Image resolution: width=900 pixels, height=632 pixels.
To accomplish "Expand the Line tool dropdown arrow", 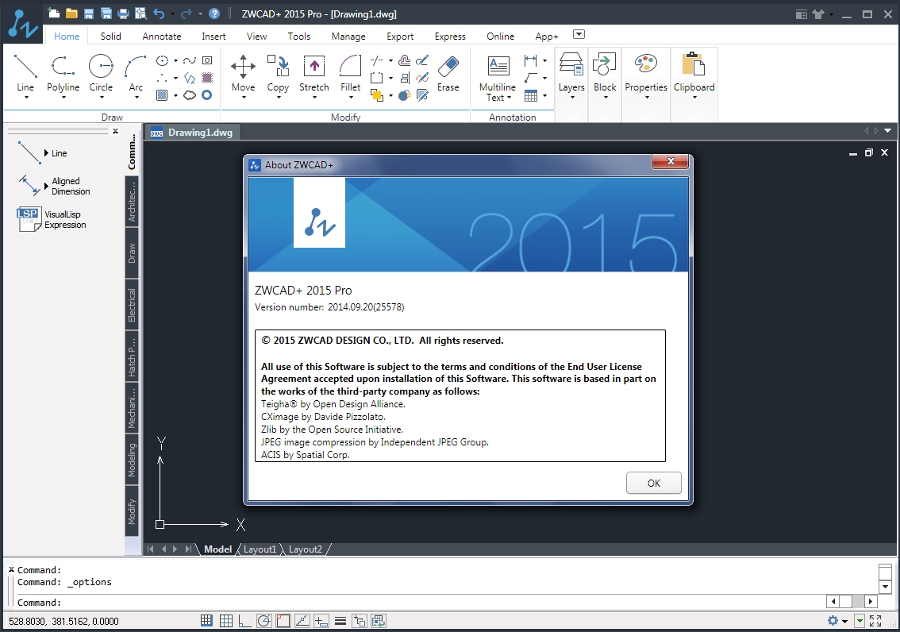I will pos(26,98).
